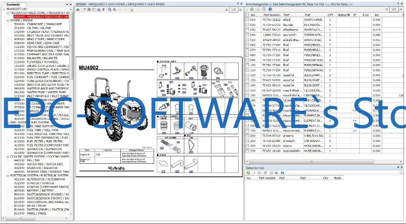Save the Selection List with the disk icon
The image size is (406, 224).
pyautogui.click(x=282, y=173)
